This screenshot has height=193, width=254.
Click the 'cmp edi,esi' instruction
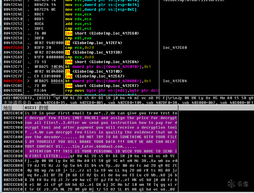coord(78,29)
